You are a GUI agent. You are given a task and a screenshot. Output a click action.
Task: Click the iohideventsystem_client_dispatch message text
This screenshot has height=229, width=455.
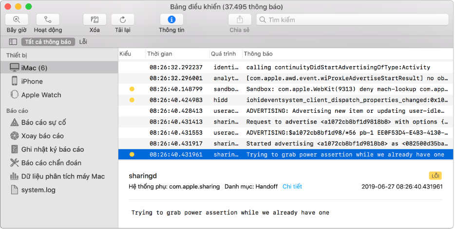(347, 100)
